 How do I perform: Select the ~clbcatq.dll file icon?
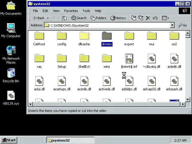[152, 58]
